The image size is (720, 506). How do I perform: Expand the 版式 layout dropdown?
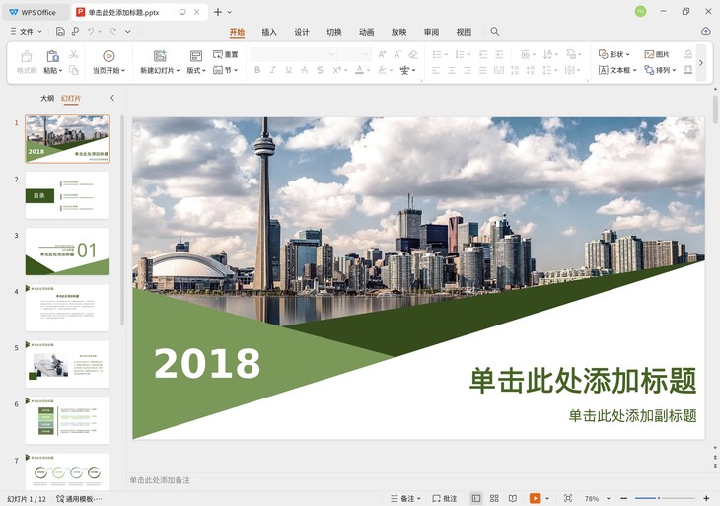click(196, 71)
